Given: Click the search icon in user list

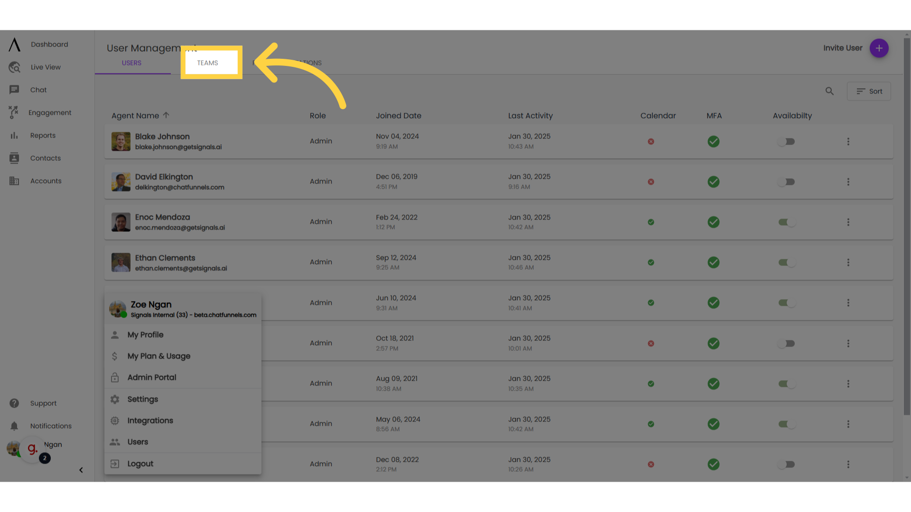Looking at the screenshot, I should (x=830, y=91).
